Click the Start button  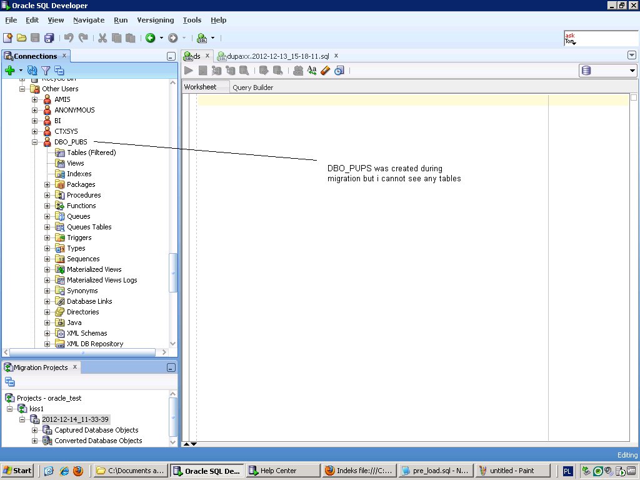pos(17,471)
